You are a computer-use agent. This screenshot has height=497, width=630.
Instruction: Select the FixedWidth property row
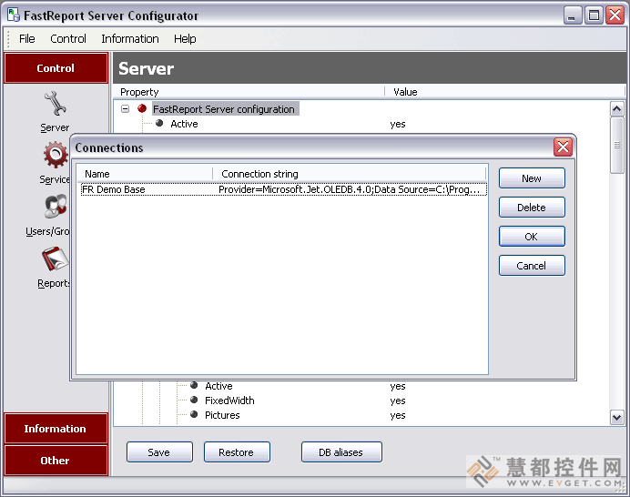coord(229,401)
